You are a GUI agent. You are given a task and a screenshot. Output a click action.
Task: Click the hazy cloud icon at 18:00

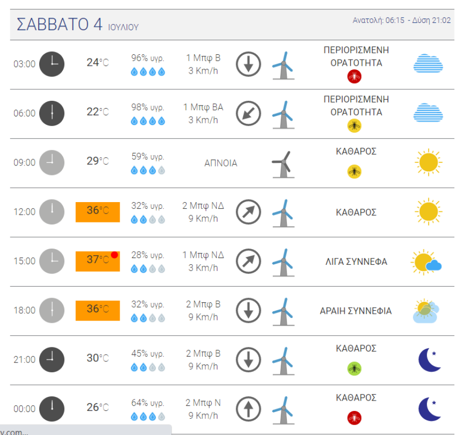pyautogui.click(x=427, y=311)
